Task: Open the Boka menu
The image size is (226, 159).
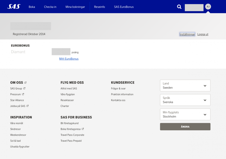Action: [32, 7]
